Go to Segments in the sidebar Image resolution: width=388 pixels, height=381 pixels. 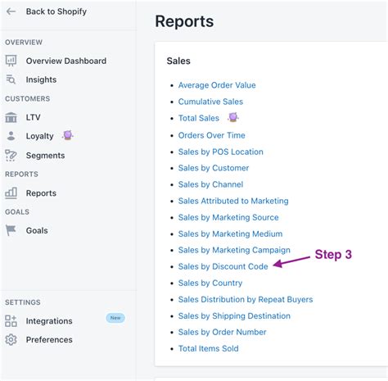pos(45,156)
